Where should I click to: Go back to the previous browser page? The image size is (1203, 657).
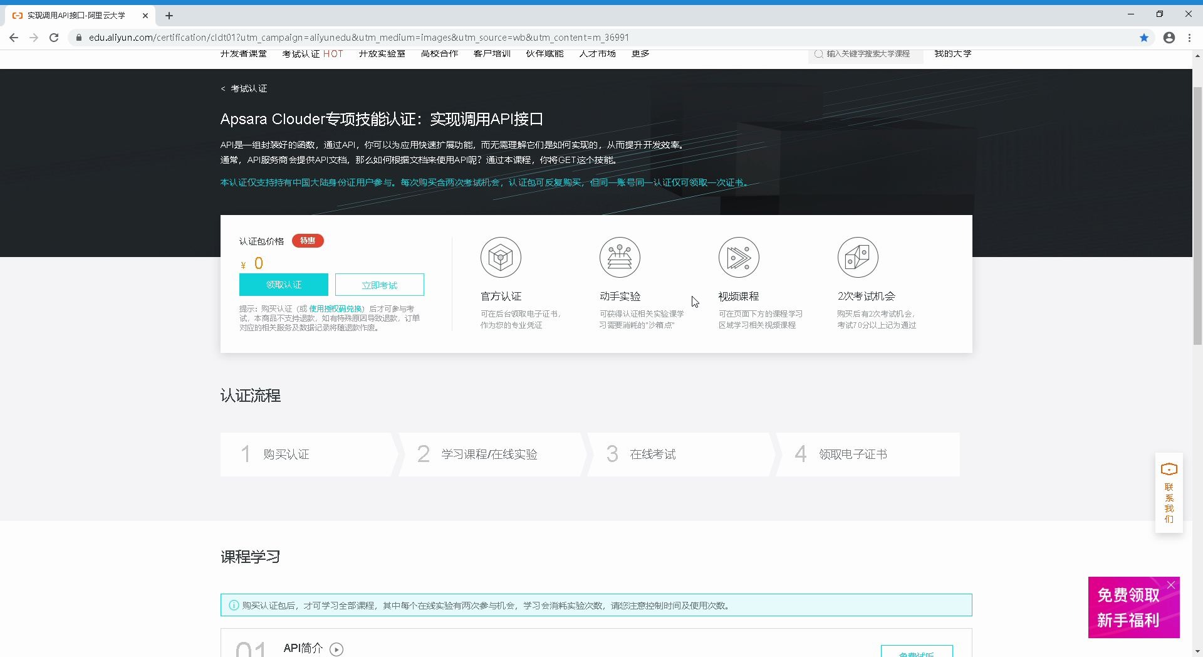pyautogui.click(x=14, y=38)
